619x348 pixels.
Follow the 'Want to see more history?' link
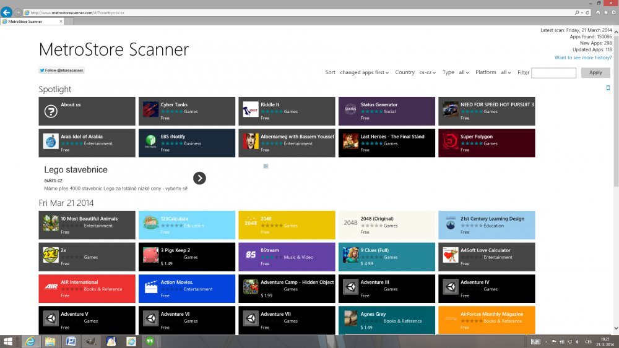pos(582,57)
